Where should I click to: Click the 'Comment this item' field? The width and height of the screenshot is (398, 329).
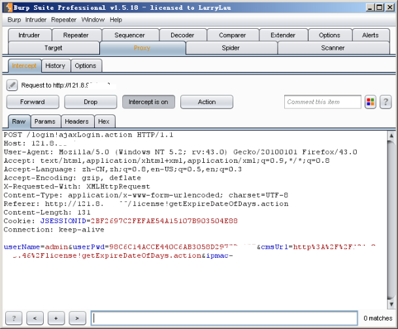(322, 102)
